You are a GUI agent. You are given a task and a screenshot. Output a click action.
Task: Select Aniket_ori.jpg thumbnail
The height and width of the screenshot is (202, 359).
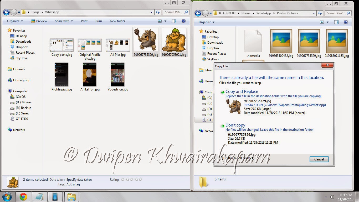[90, 77]
